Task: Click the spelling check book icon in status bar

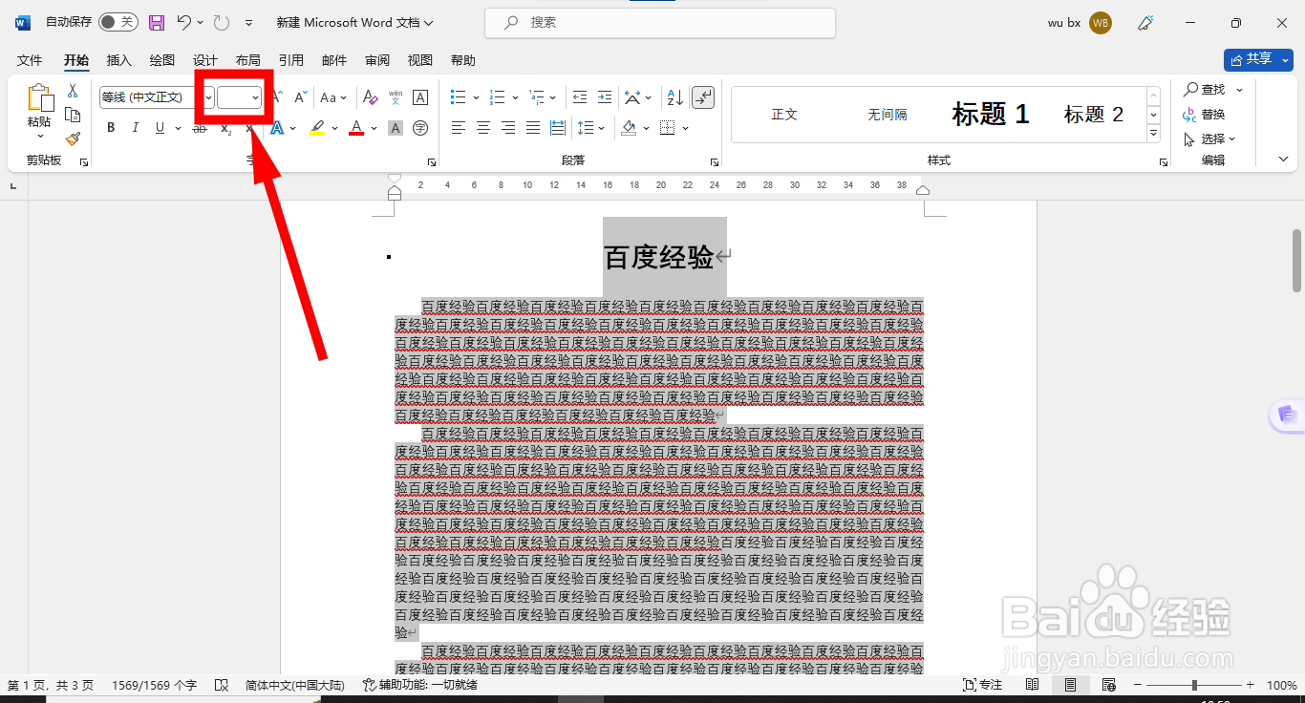Action: (222, 685)
